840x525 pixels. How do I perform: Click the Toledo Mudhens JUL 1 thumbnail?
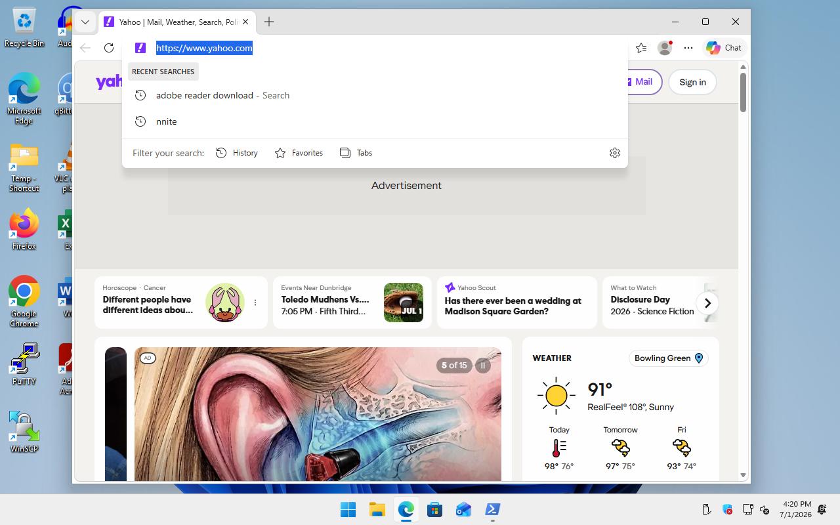click(x=404, y=303)
